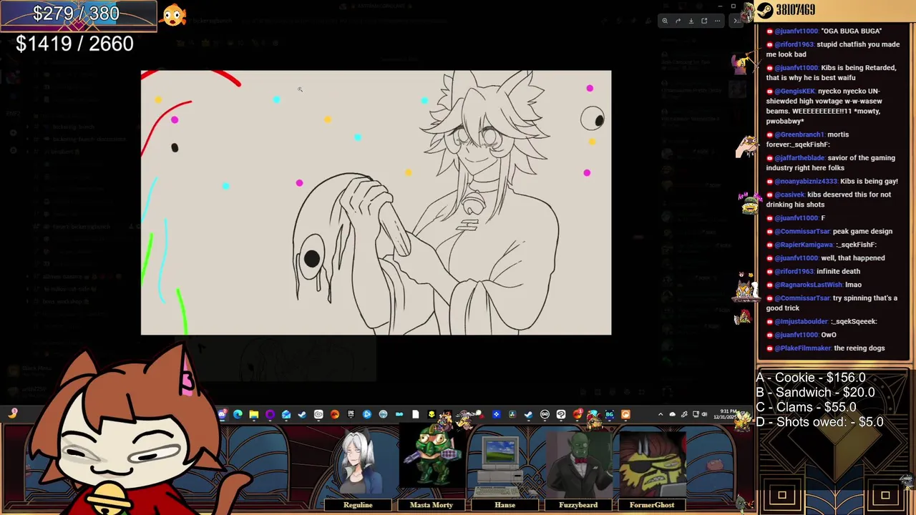Click the 38107469 counter at top right
The image size is (916, 515).
[x=796, y=10]
